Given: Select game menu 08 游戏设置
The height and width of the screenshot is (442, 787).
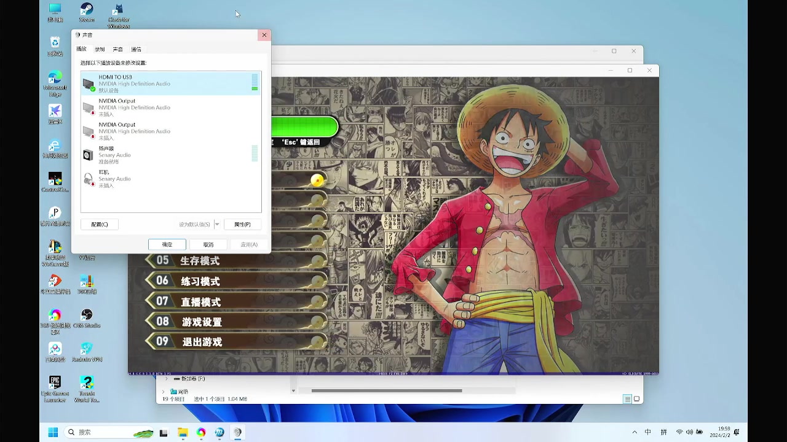Looking at the screenshot, I should [x=235, y=322].
